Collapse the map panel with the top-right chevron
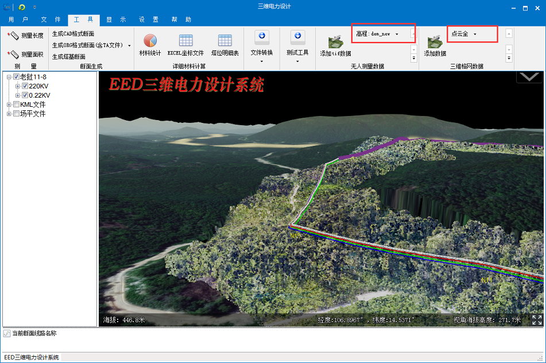 (529, 78)
